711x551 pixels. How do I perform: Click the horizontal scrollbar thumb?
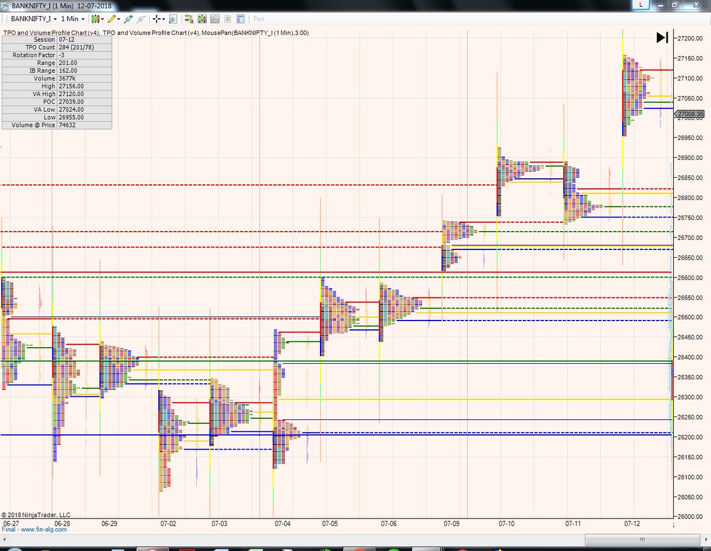642,540
